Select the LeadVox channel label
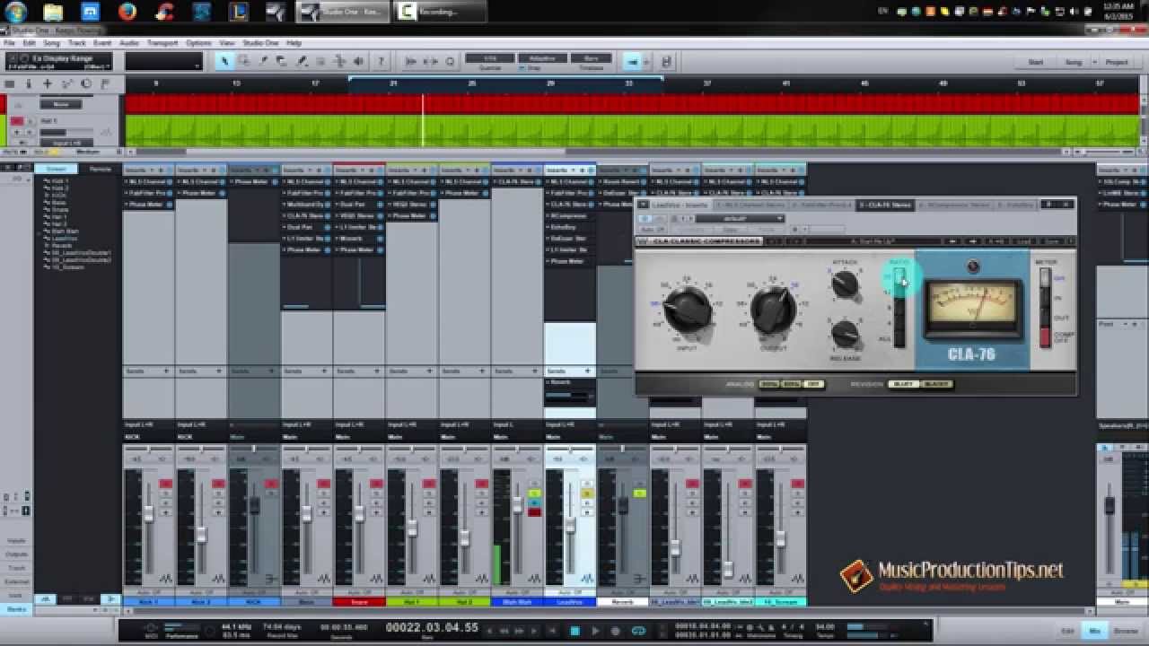This screenshot has height=646, width=1149. 569,602
